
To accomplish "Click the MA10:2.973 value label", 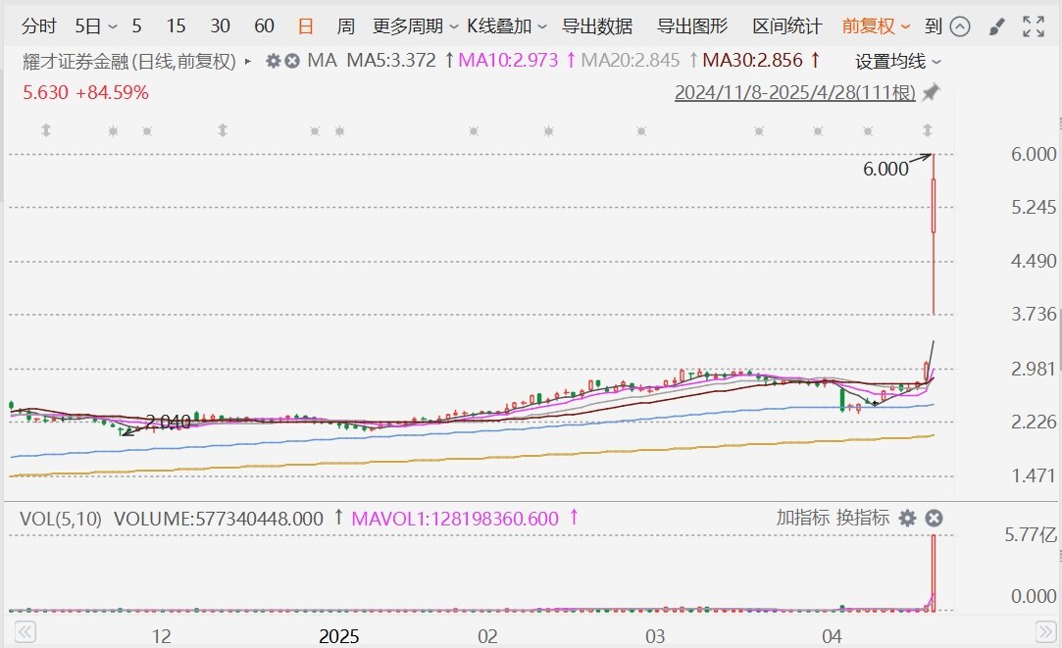I will (508, 61).
